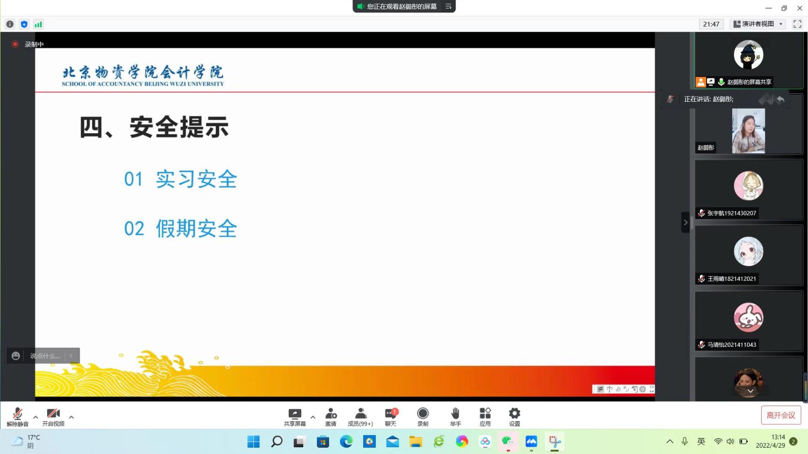View network signal status bars icon

point(38,24)
